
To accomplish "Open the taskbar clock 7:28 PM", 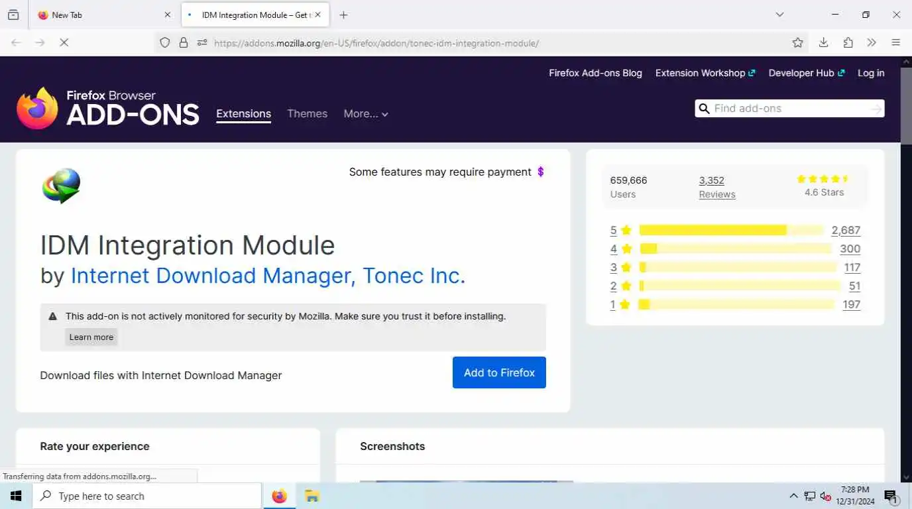I will (855, 496).
